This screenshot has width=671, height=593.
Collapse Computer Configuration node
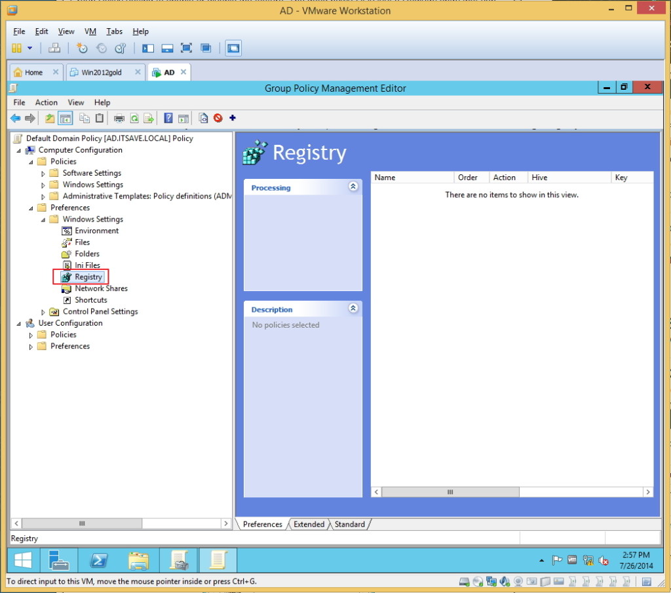(x=19, y=151)
